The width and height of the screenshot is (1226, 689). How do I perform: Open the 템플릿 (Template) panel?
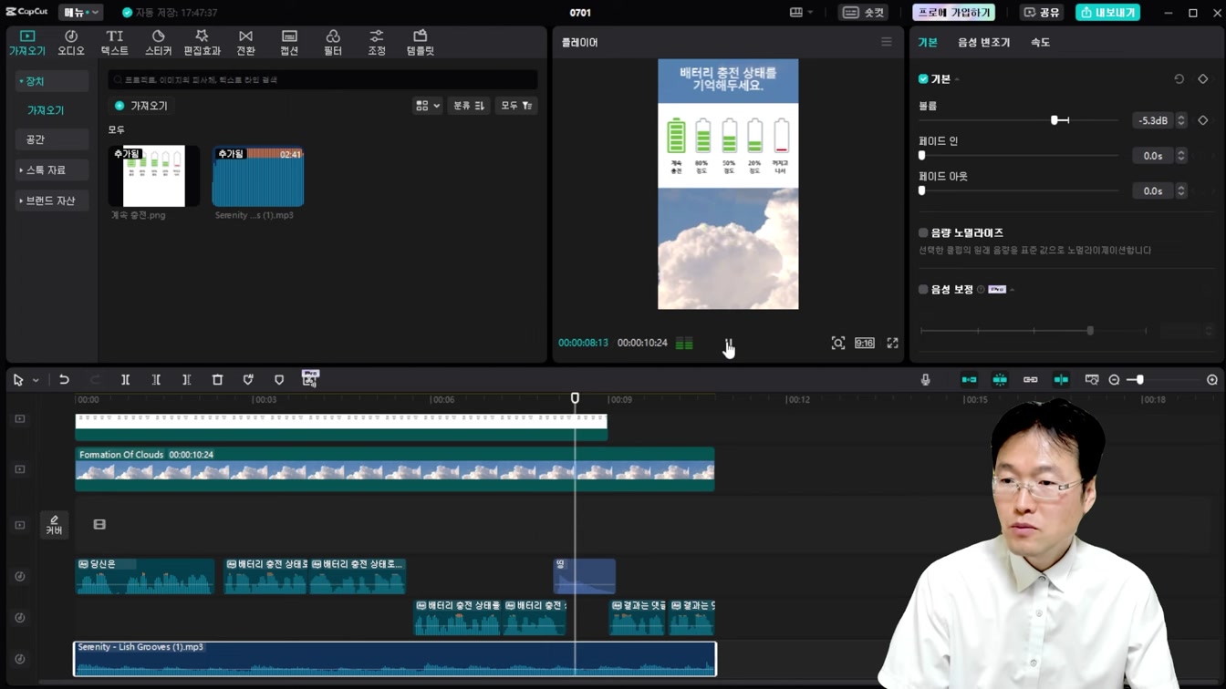pos(421,42)
